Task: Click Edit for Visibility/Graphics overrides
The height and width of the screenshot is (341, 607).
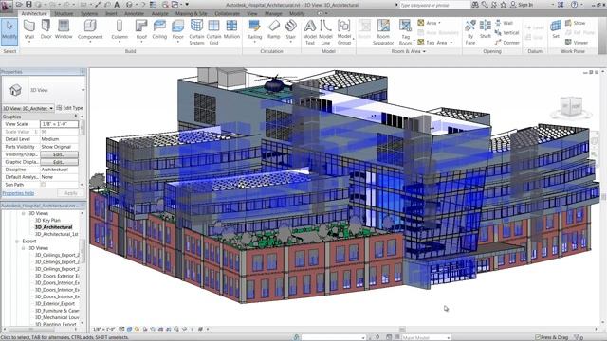Action: (59, 154)
